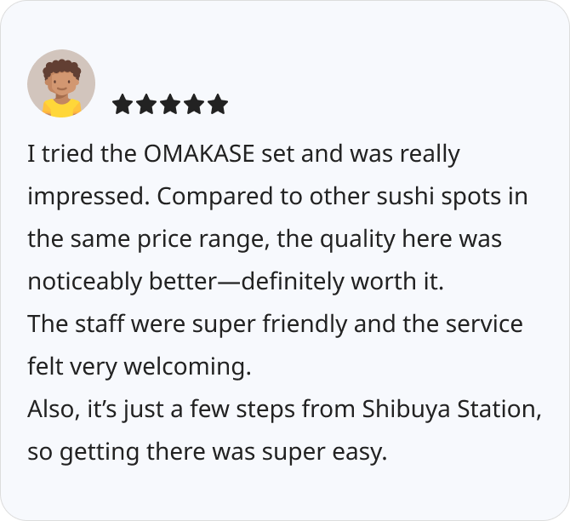Image resolution: width=570 pixels, height=521 pixels.
Task: Click the reviewer's avatar picture
Action: click(x=61, y=83)
